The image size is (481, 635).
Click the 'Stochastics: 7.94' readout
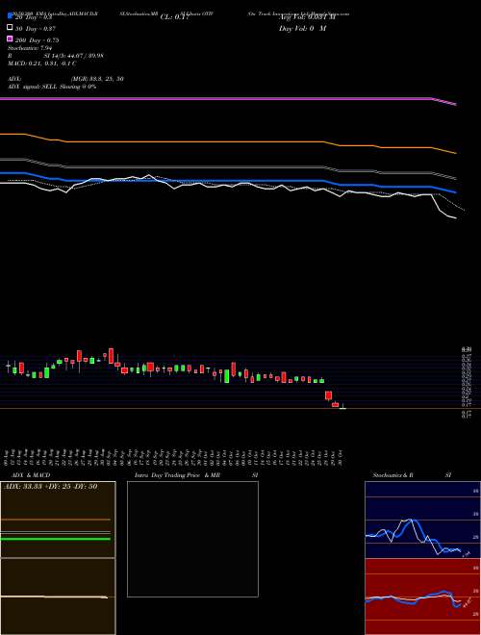[x=30, y=48]
